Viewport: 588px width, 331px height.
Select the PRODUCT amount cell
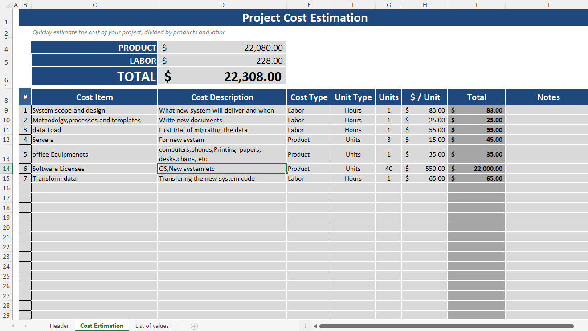(222, 47)
